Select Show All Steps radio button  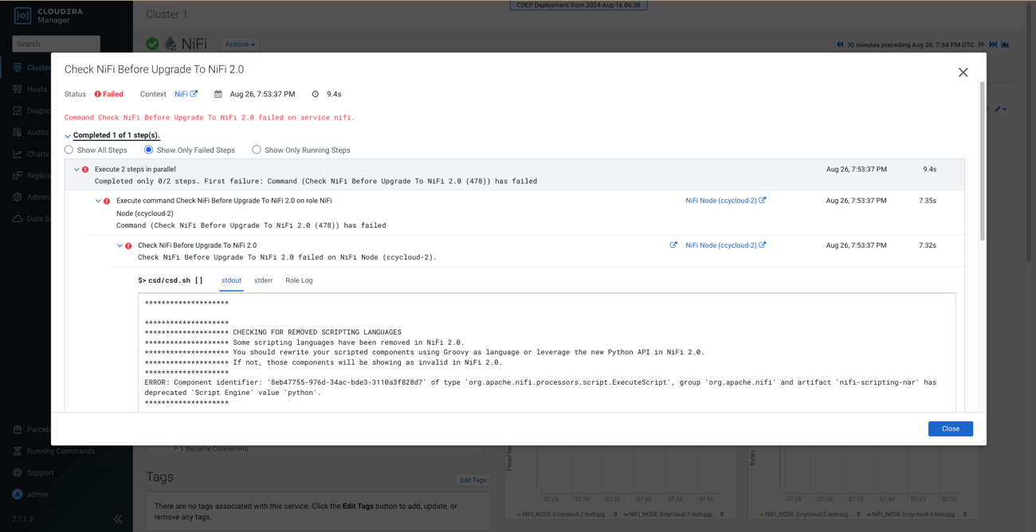tap(69, 150)
